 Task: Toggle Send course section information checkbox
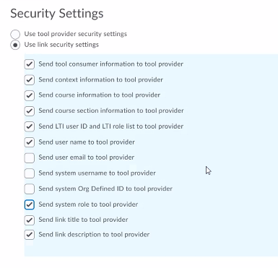pyautogui.click(x=30, y=111)
